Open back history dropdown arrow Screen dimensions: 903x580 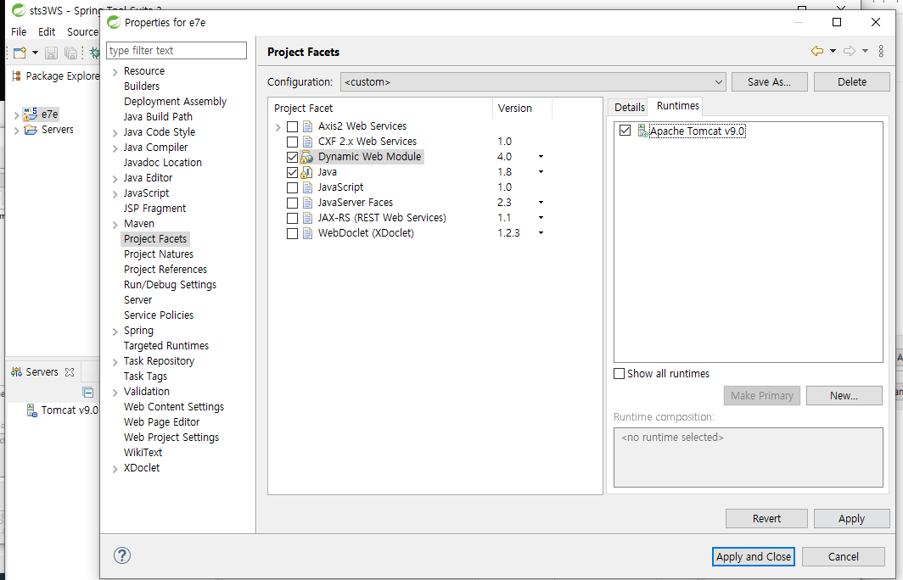(833, 51)
